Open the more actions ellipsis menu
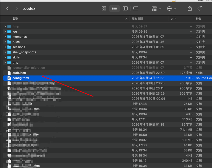The image size is (212, 168). pyautogui.click(x=171, y=9)
